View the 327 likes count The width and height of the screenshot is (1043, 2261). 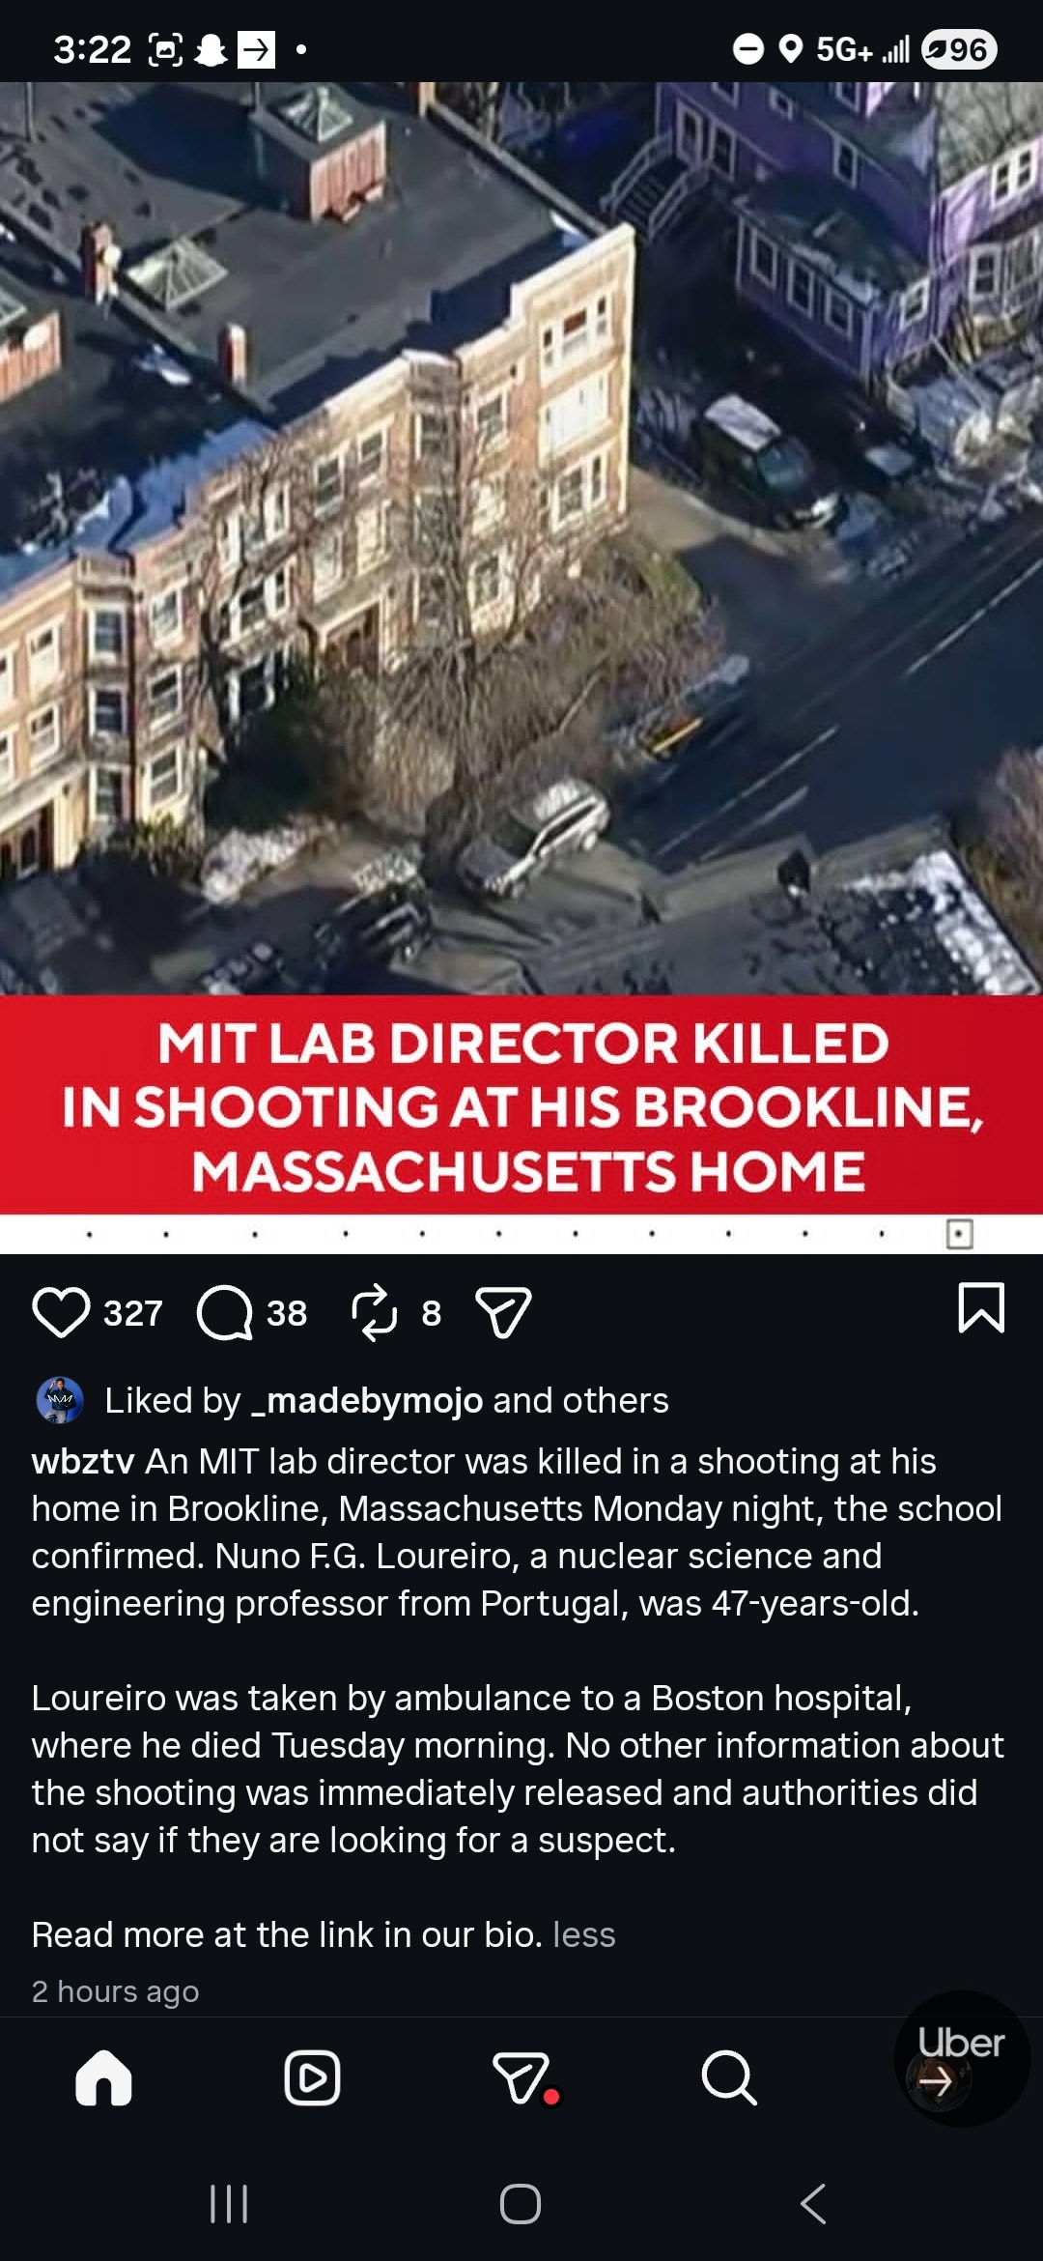133,1313
